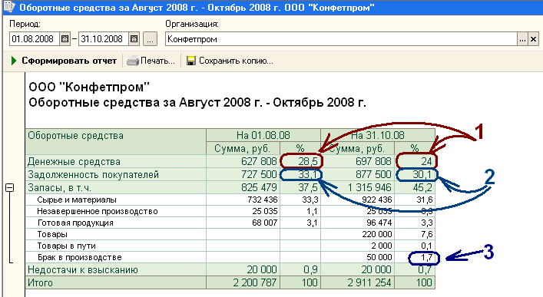Click the printer icon
This screenshot has height=297, width=543.
[x=133, y=61]
